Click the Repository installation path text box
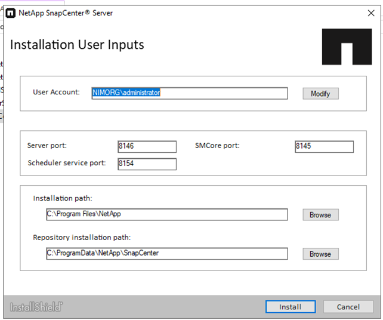 [166, 254]
